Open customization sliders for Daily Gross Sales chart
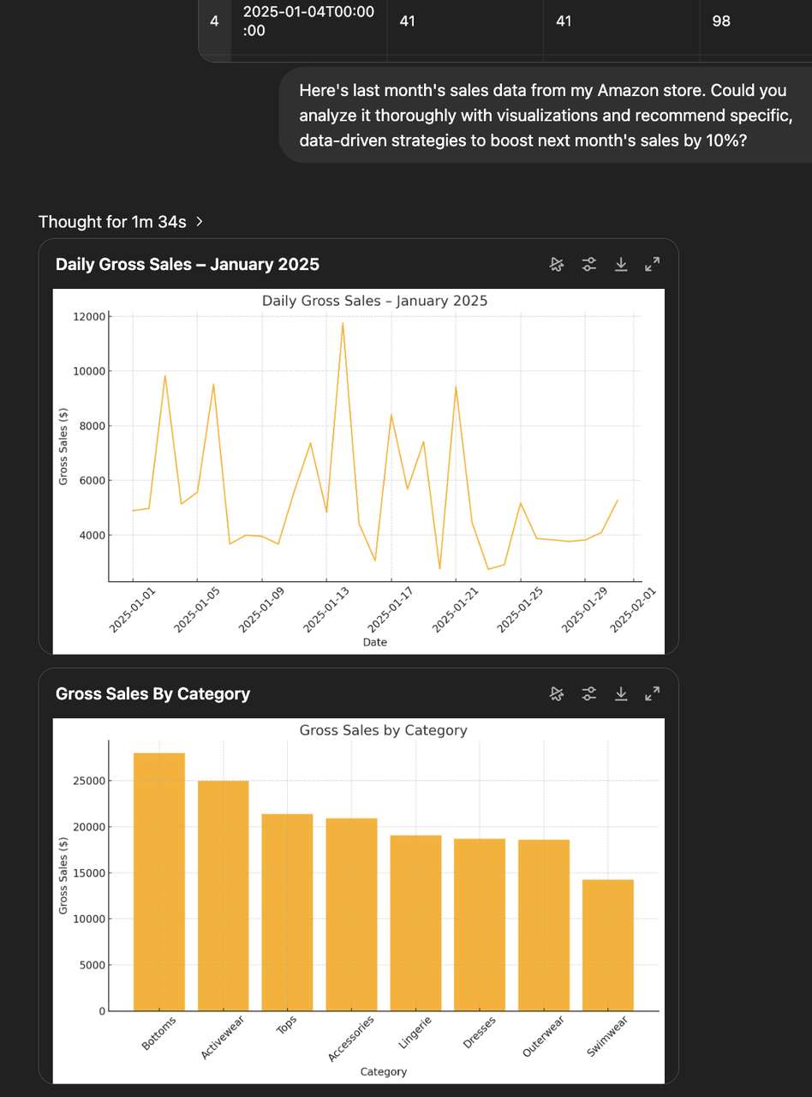Image resolution: width=812 pixels, height=1097 pixels. point(588,265)
